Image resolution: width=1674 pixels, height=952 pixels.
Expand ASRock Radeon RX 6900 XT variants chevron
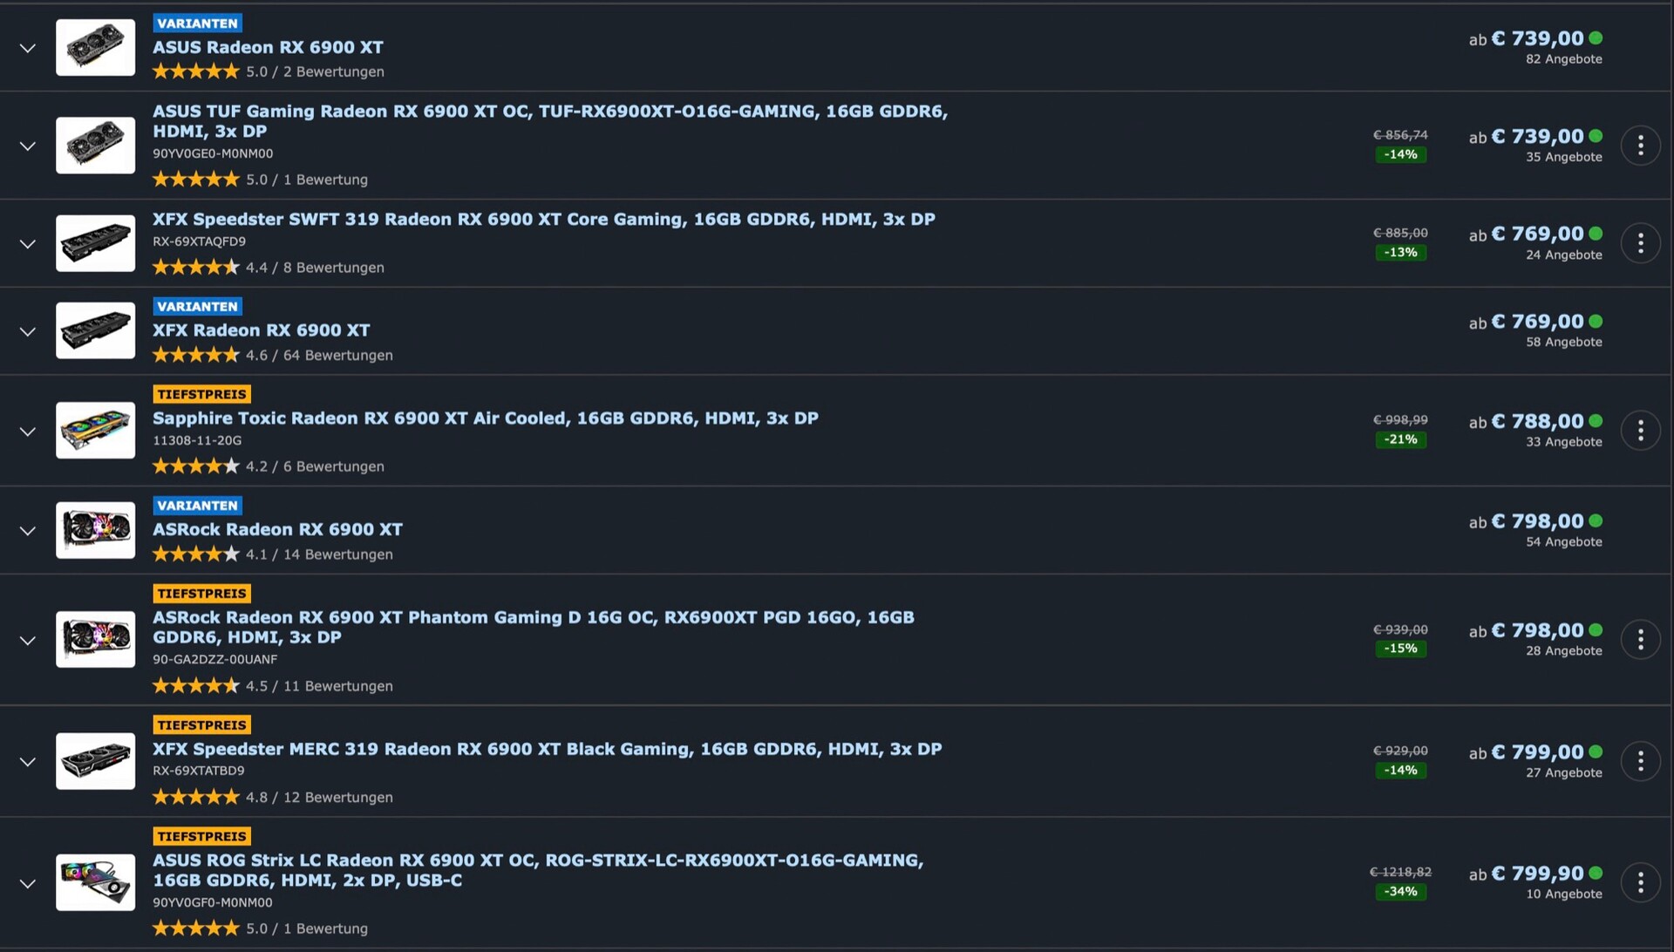(28, 531)
